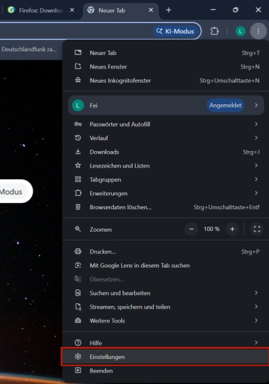
Task: Click the Downloads arrow icon
Action: [78, 152]
